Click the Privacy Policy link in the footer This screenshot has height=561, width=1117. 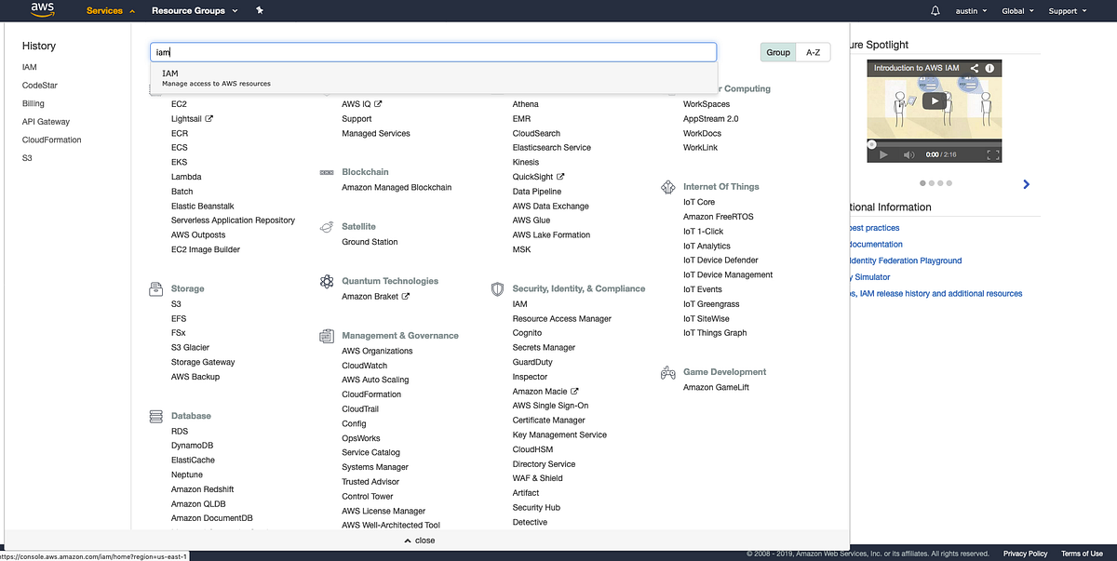[1025, 554]
